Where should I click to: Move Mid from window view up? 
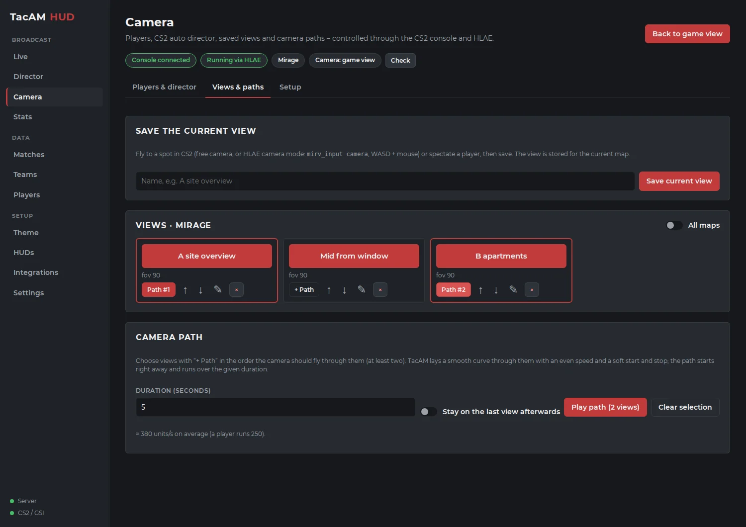(329, 290)
